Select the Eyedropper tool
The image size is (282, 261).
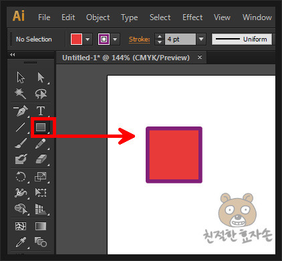point(21,242)
